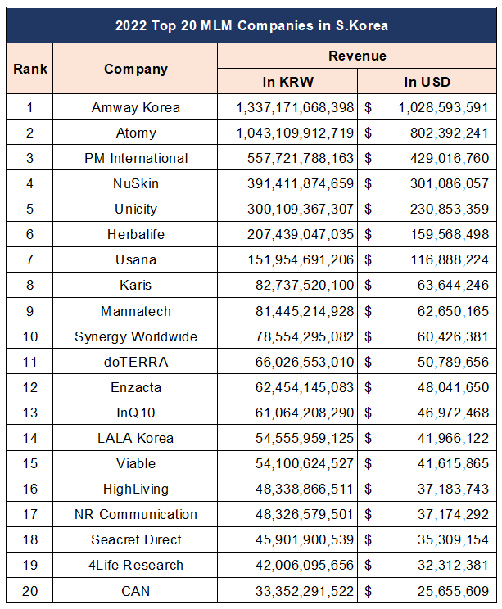Select the doTERRA company cell
Image resolution: width=502 pixels, height=609 pixels.
(136, 362)
